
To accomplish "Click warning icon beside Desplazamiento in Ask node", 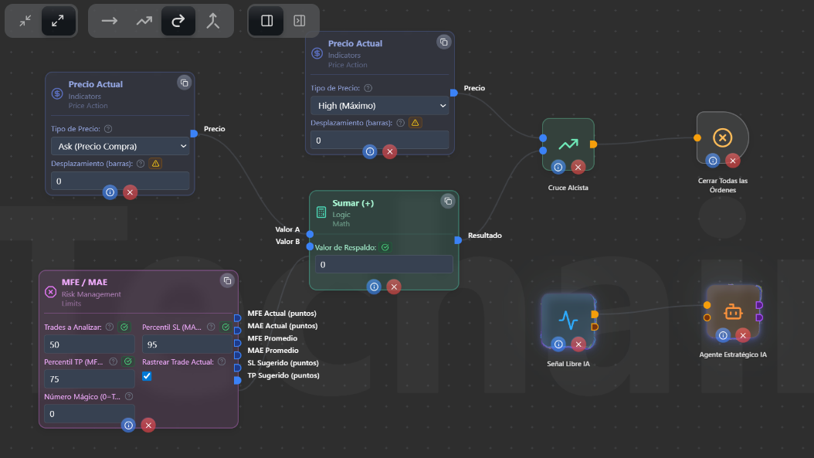I will click(155, 164).
